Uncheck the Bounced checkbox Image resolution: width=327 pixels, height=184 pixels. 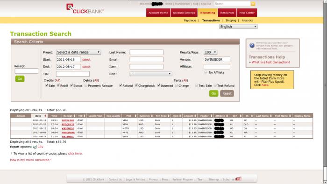(x=158, y=85)
